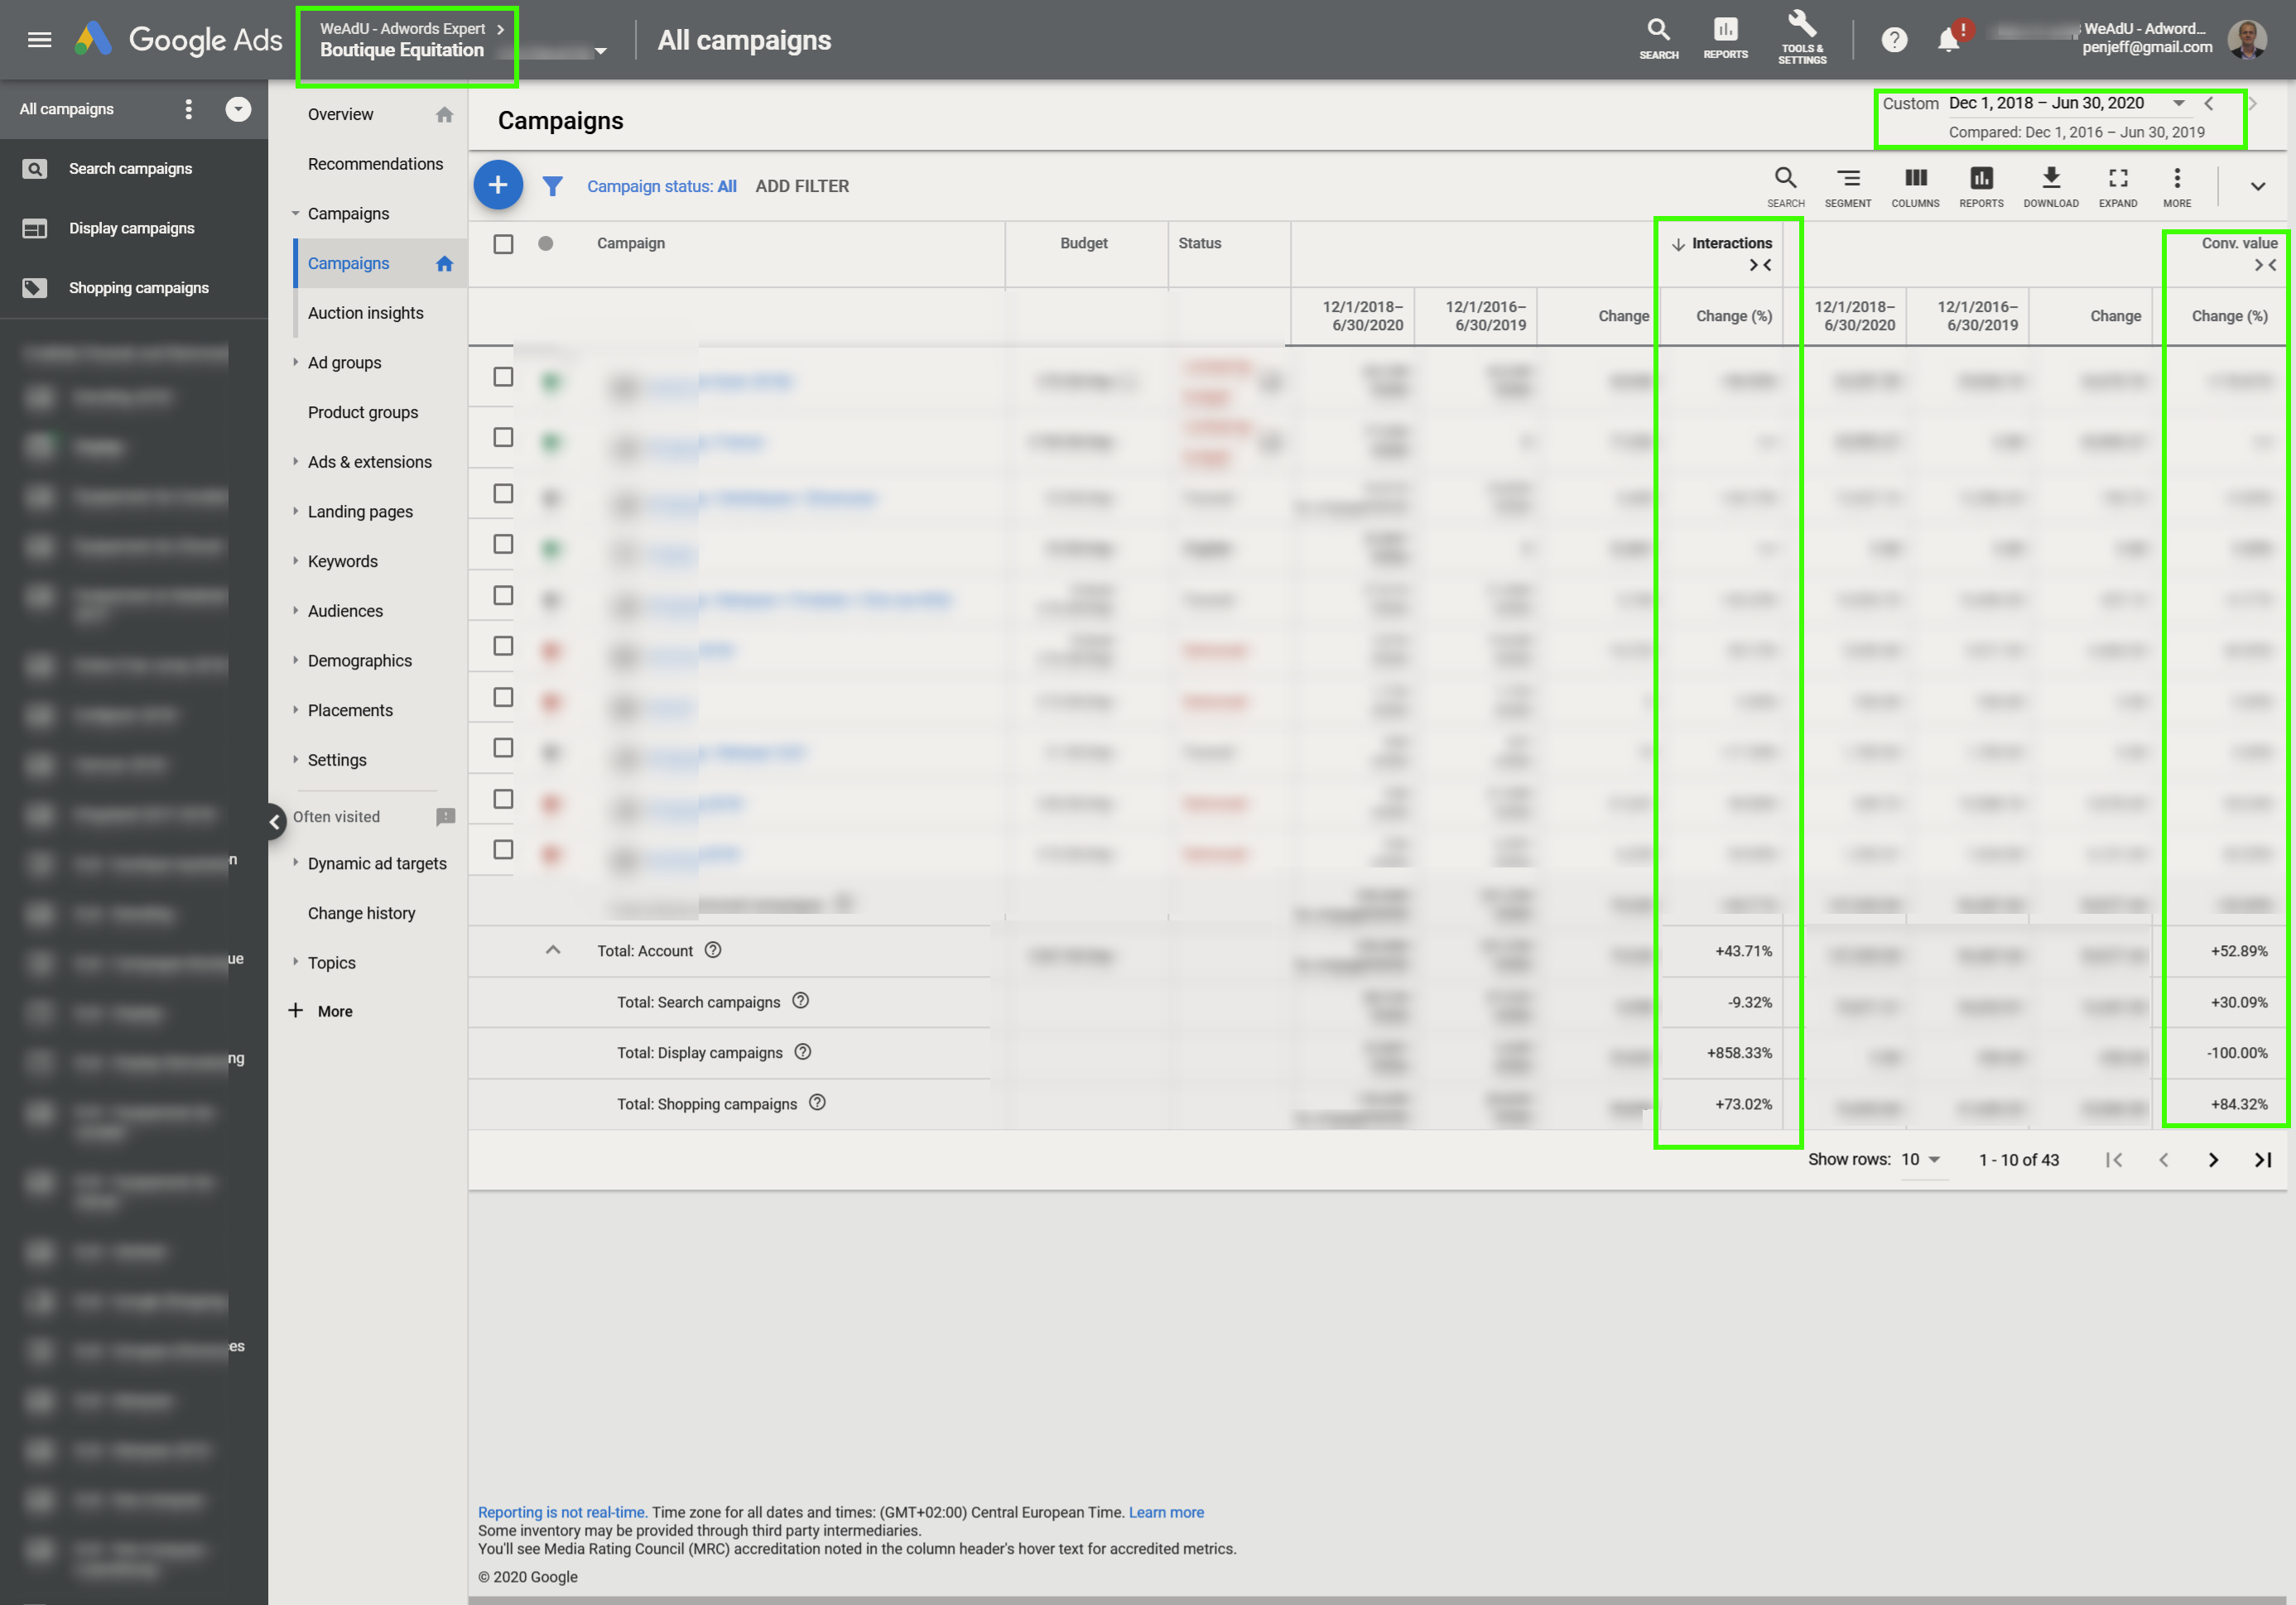Image resolution: width=2296 pixels, height=1605 pixels.
Task: Open the All campaigns three-dot menu
Action: pos(188,109)
